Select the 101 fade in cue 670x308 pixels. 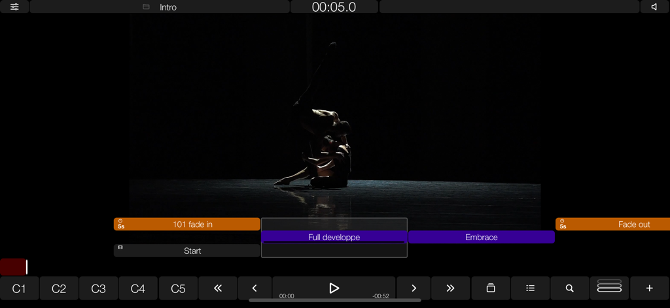coord(186,224)
